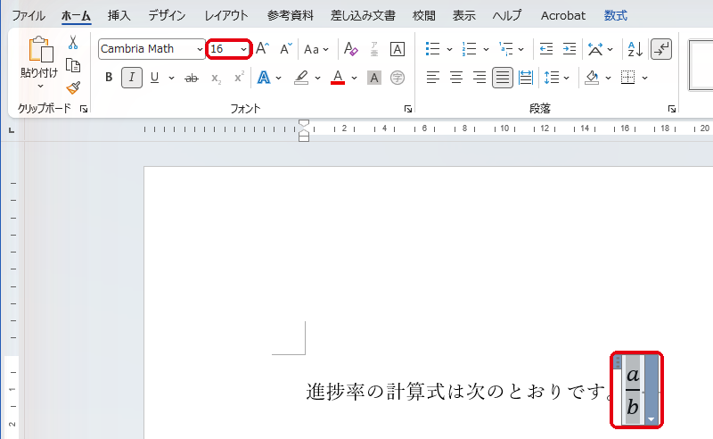The height and width of the screenshot is (439, 713).
Task: Click the tab selector icon at ruler corner
Action: coord(12,130)
